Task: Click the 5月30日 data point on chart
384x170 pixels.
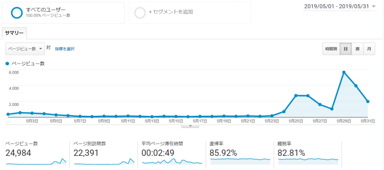Action: (x=356, y=86)
